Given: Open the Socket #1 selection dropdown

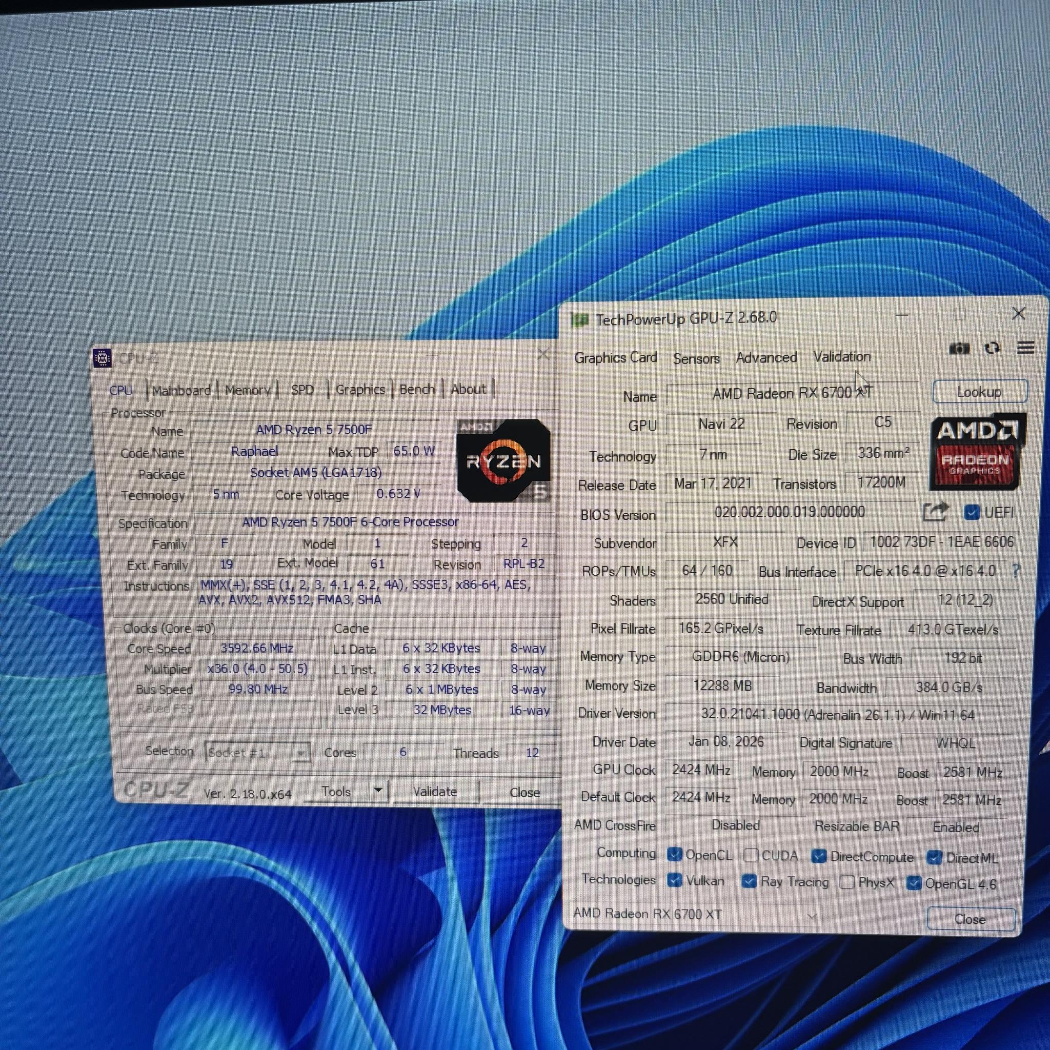Looking at the screenshot, I should point(257,753).
